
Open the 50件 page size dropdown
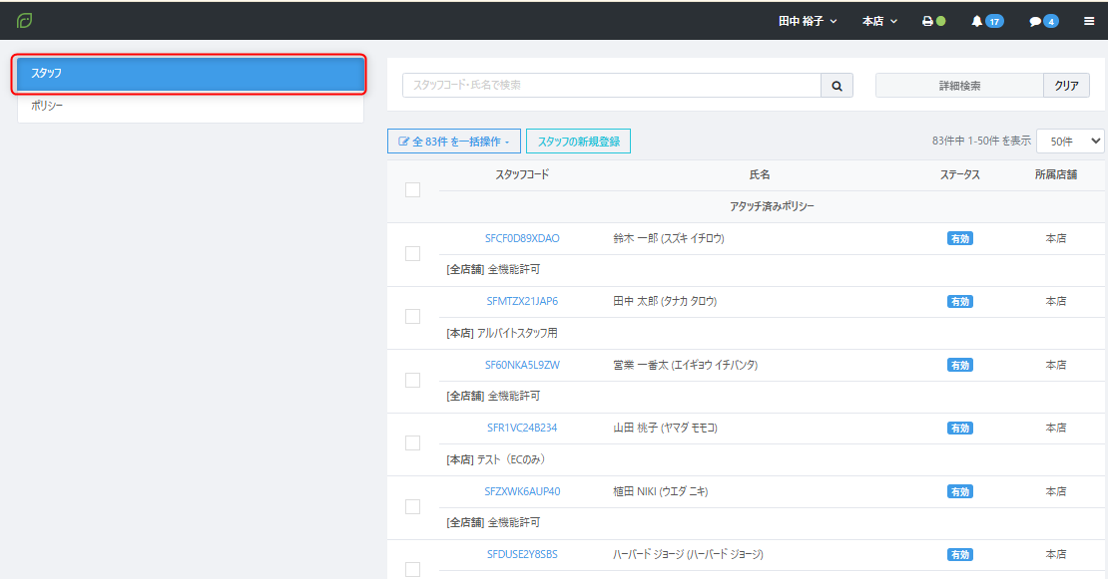[x=1070, y=142]
